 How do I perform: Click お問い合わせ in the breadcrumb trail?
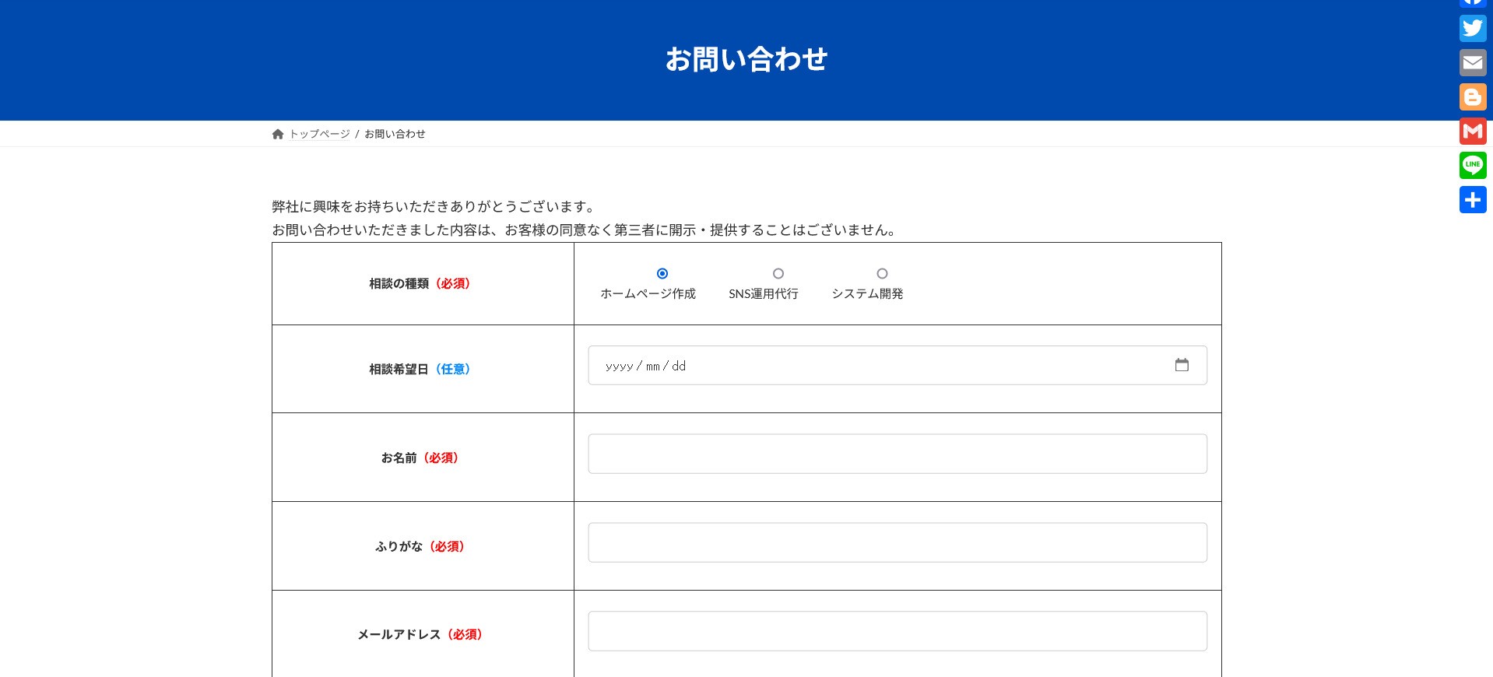[x=395, y=134]
